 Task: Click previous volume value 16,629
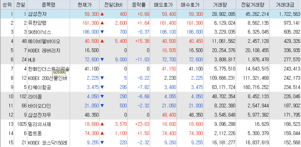(x=262, y=124)
